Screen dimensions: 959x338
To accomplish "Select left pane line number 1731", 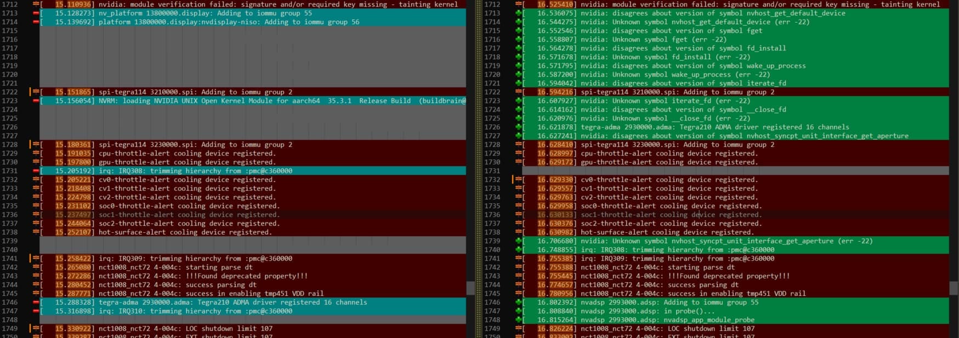I will click(10, 171).
